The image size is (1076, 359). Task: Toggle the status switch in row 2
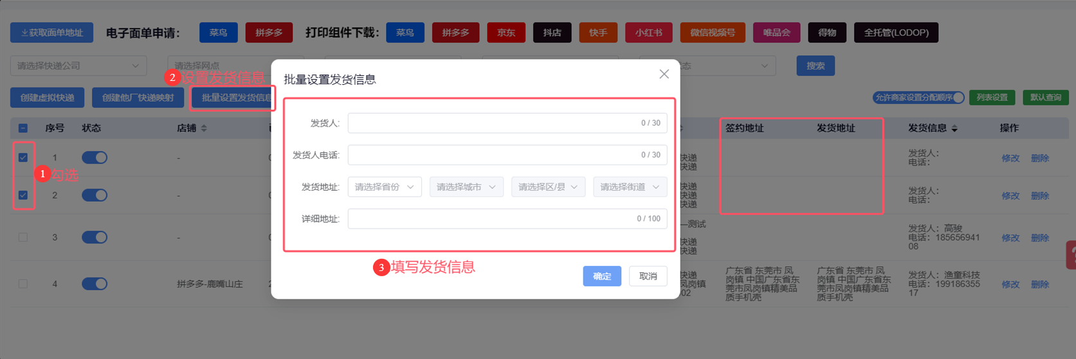point(95,195)
